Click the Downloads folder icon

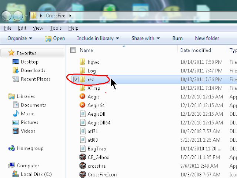pos(16,70)
